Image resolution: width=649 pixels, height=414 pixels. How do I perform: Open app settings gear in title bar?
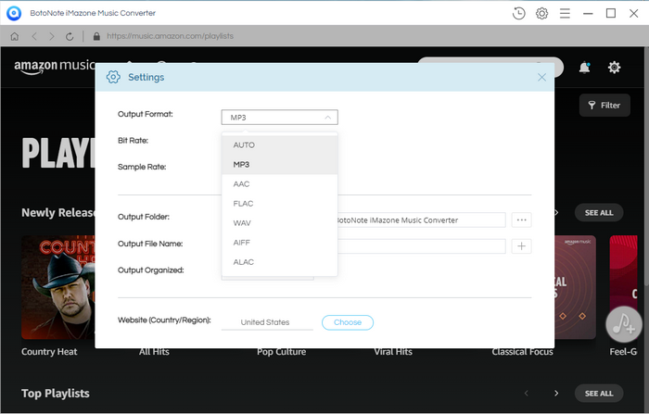point(541,13)
